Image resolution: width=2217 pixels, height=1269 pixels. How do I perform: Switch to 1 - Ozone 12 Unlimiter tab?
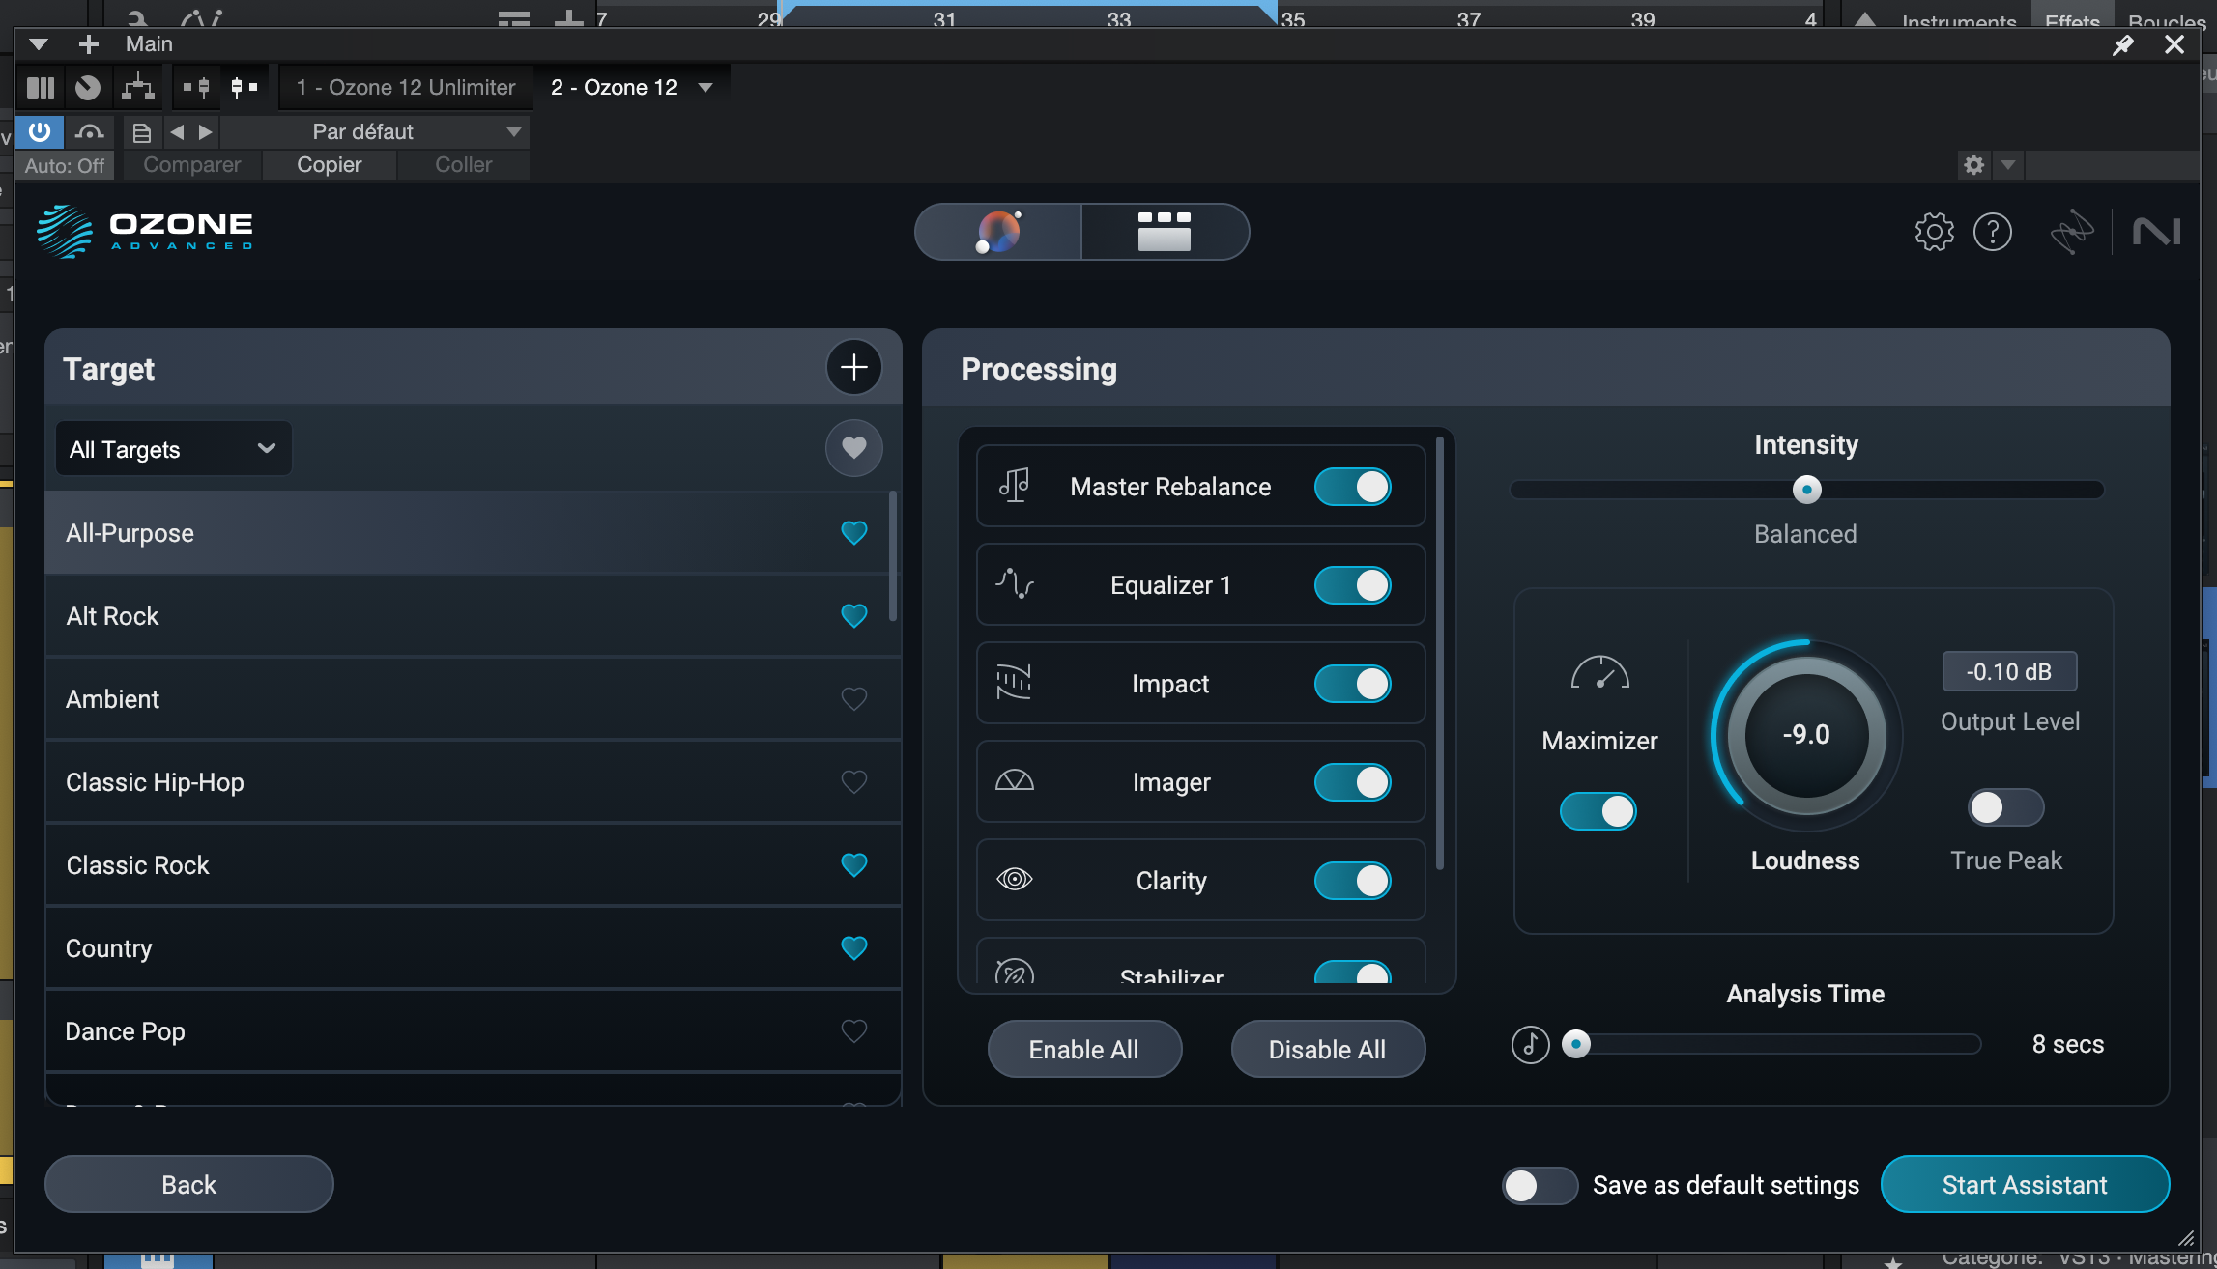tap(406, 88)
